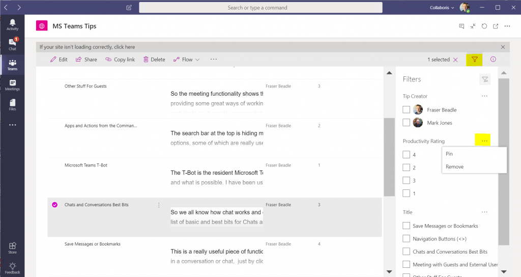Screen dimensions: 521x277
Task: Click the pink MS Teams Tips globe icon
Action: coord(42,26)
